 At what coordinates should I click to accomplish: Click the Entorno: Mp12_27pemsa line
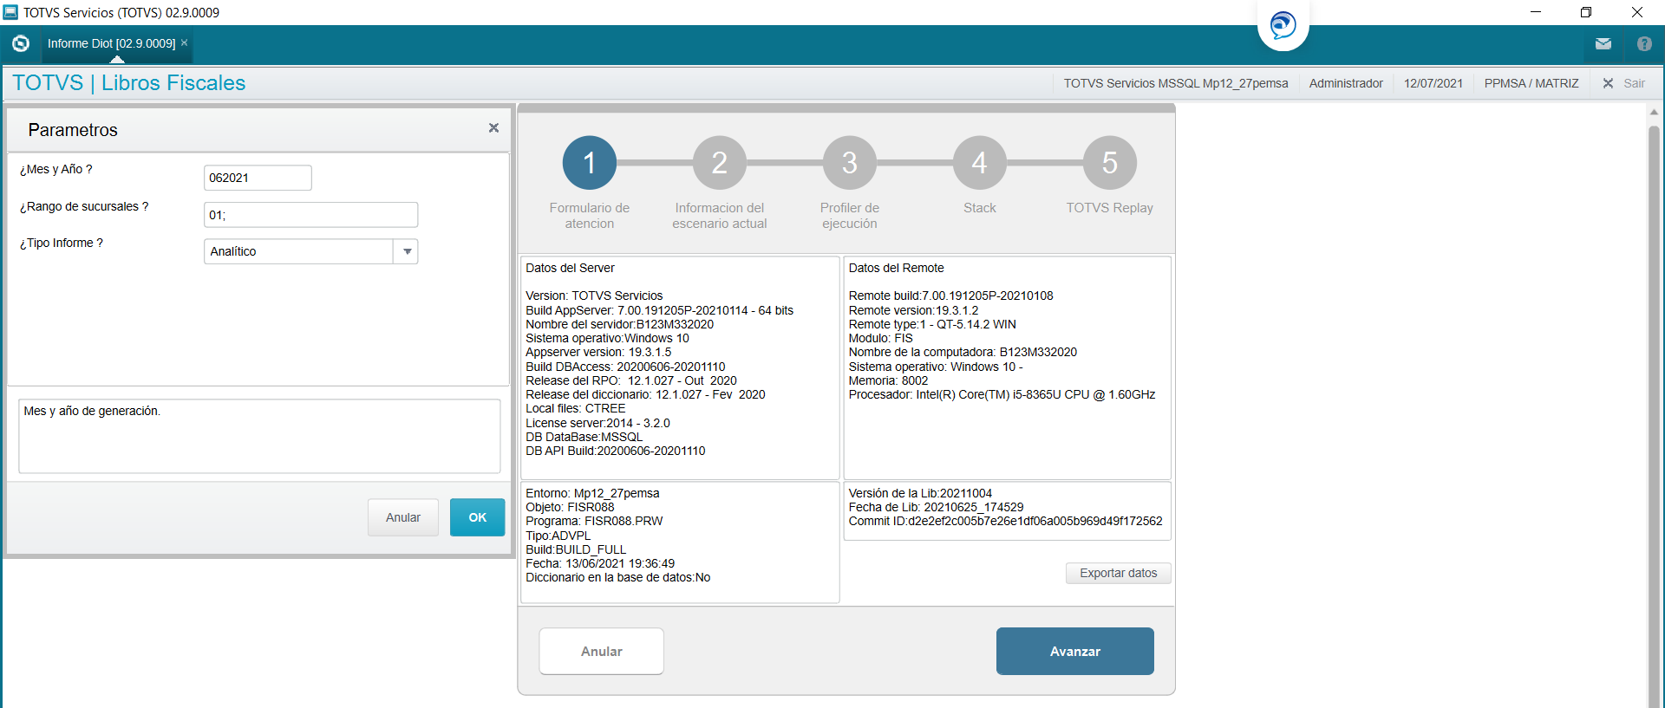click(592, 493)
